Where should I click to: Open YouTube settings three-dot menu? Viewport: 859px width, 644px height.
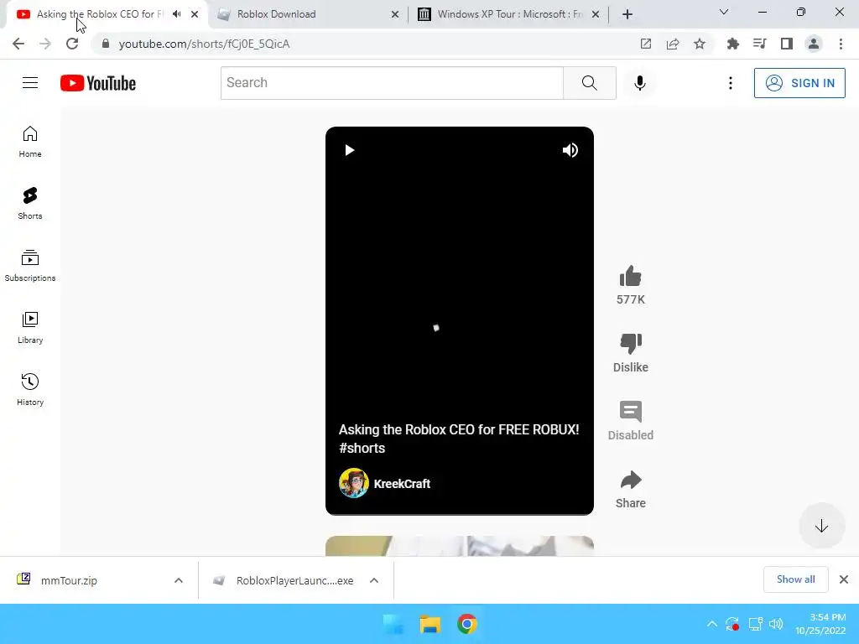point(731,83)
